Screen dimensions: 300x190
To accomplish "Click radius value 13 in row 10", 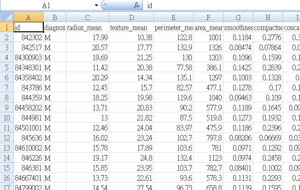I will pos(87,117).
